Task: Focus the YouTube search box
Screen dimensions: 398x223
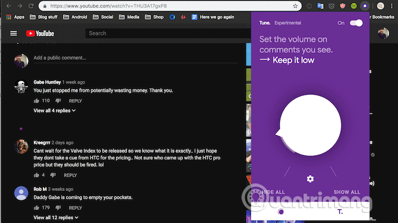Action: [168, 33]
